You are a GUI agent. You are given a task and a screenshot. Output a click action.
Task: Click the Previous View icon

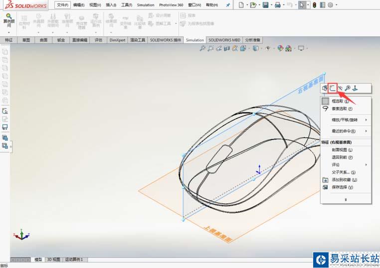pos(218,48)
